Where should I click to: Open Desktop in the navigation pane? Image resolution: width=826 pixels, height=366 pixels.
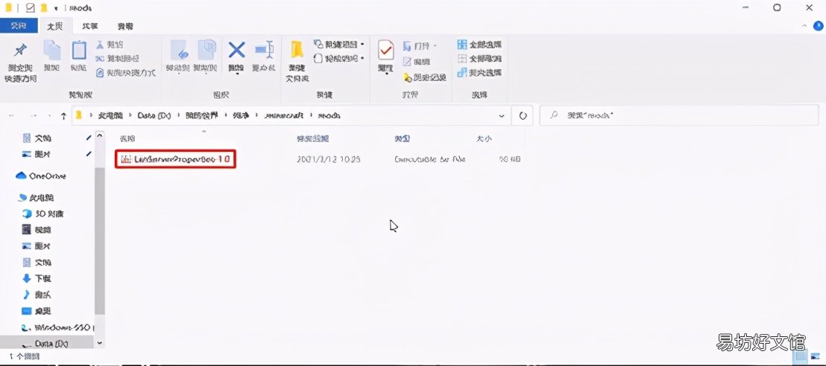point(37,311)
